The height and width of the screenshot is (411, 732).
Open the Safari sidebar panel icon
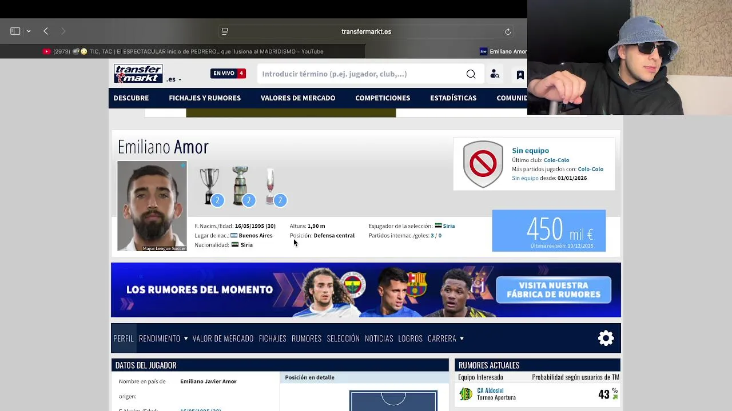[x=15, y=31]
